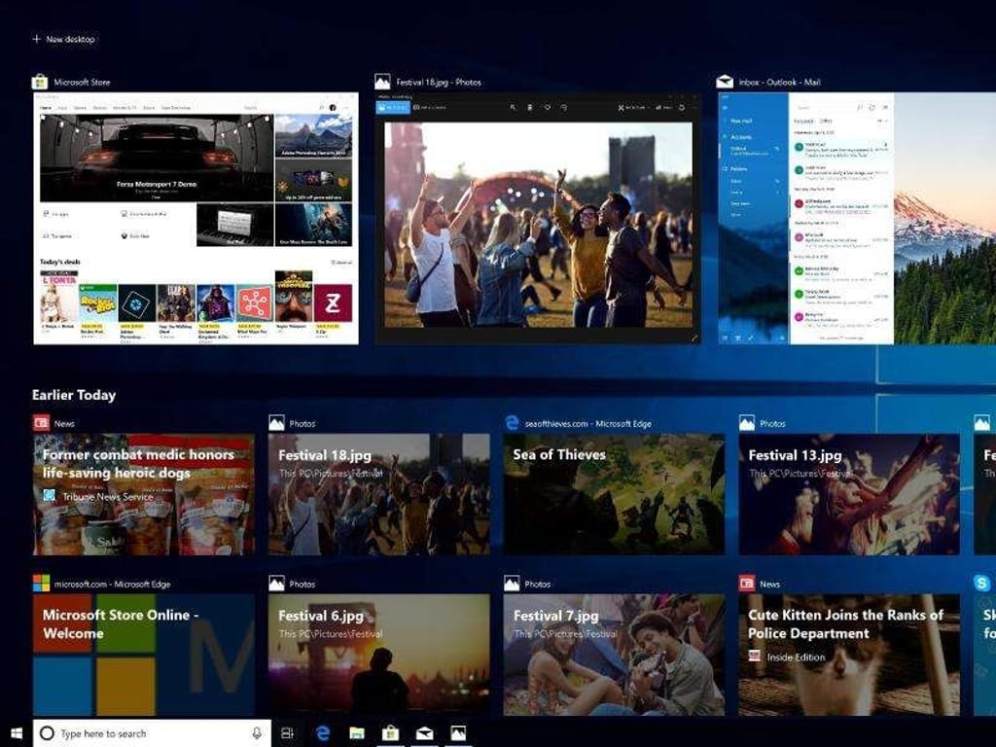Screen dimensions: 996x747
Task: Click the News icon above the combat medic card
Action: pyautogui.click(x=41, y=423)
